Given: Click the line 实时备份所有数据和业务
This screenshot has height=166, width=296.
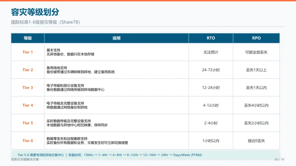Looking at the screenshot, I should pyautogui.click(x=87, y=143).
